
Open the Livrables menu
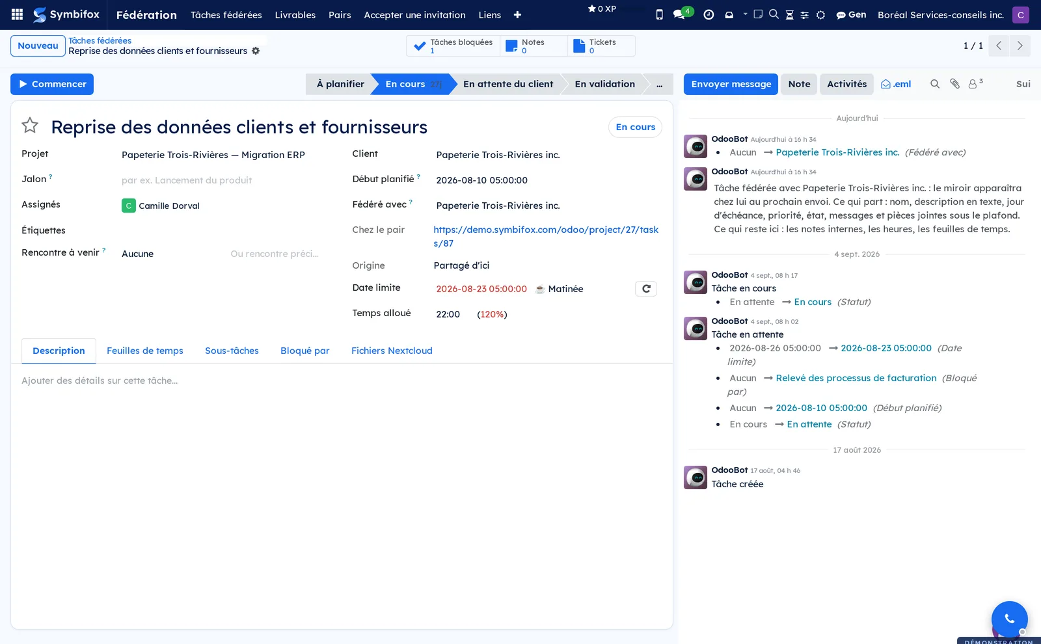point(295,15)
